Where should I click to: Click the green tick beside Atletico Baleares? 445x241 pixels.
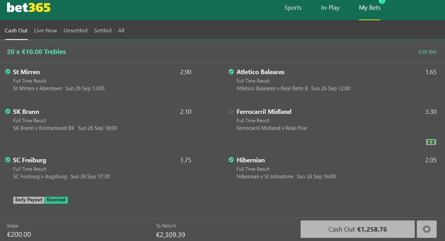click(x=231, y=72)
